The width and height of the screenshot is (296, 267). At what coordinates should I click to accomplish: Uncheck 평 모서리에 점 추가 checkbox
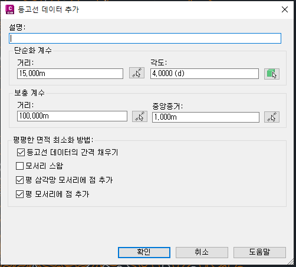coord(19,194)
